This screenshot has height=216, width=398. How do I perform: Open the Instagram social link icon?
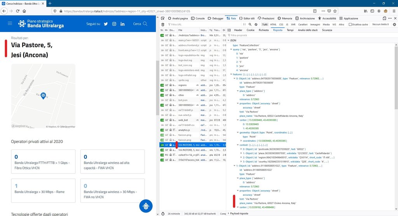(114, 24)
